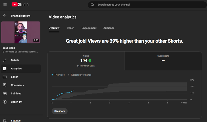Click the YouTube Studio logo
207x122 pixels.
(x=20, y=5)
